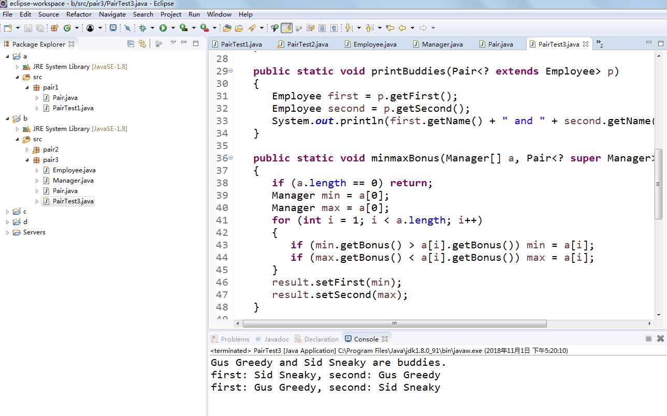667x416 pixels.
Task: Open the Refactor menu
Action: tap(79, 14)
